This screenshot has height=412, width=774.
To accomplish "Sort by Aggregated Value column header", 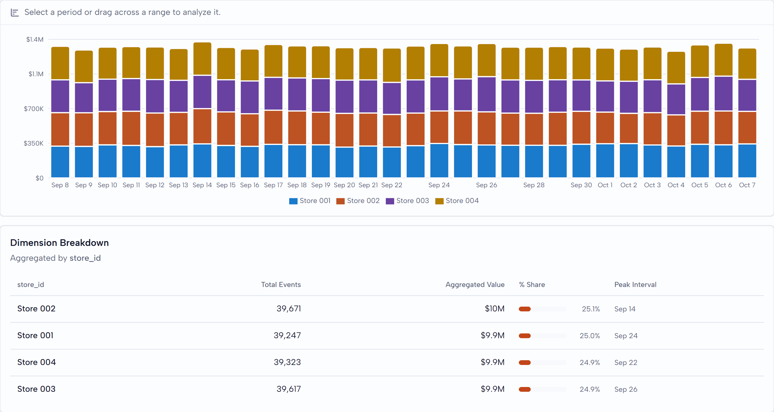I will (x=475, y=285).
